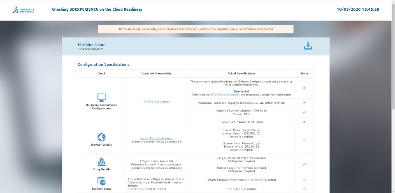Click the Checking 3DEXPERIENCE on the Cloud Readiness title
Viewport: 395px width, 193px height.
click(x=97, y=9)
